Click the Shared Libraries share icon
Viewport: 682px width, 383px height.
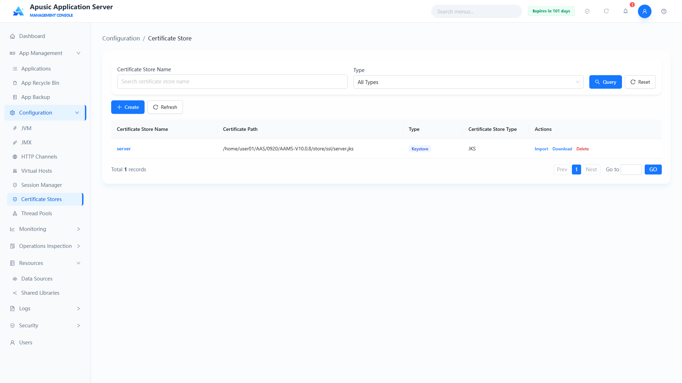(15, 293)
